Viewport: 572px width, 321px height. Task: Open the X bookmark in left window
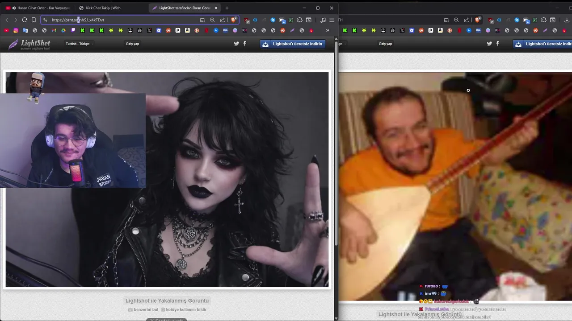tap(149, 30)
